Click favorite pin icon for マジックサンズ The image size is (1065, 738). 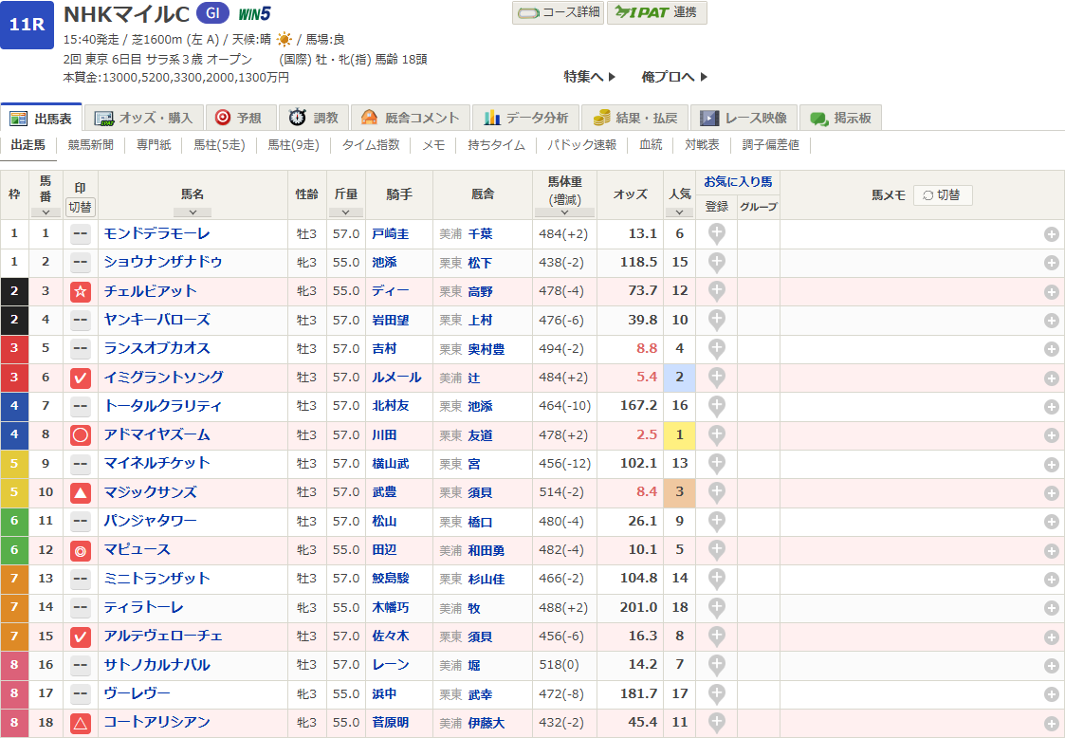pyautogui.click(x=717, y=492)
